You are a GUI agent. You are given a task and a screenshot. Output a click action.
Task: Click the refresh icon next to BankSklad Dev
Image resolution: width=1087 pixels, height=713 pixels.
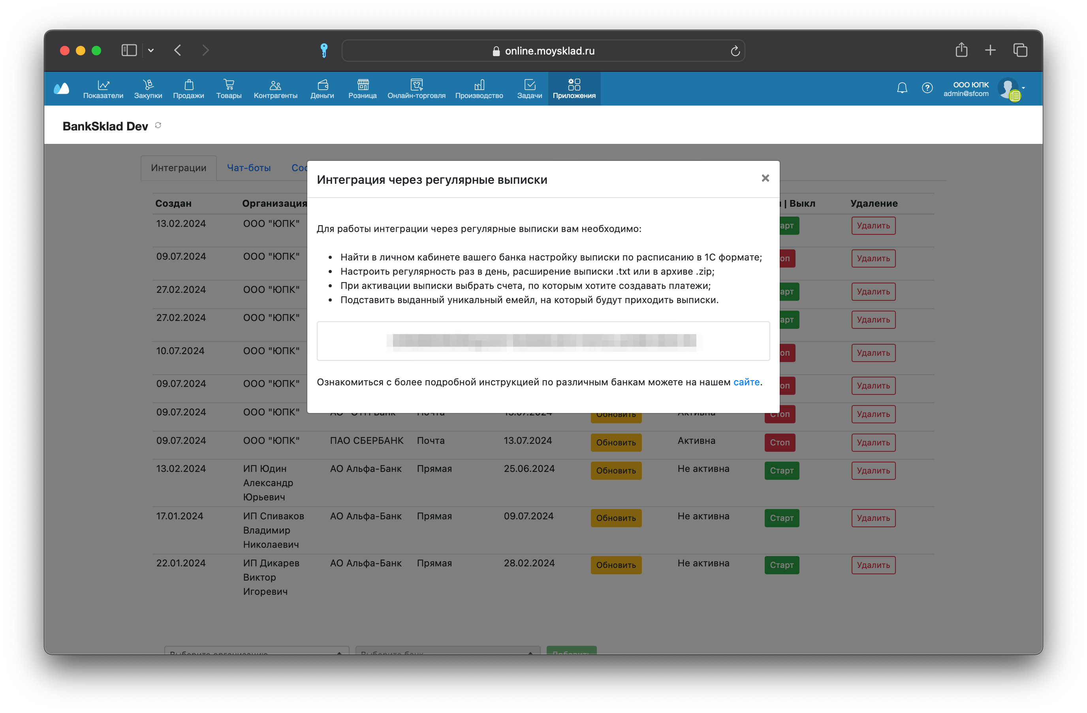point(158,125)
